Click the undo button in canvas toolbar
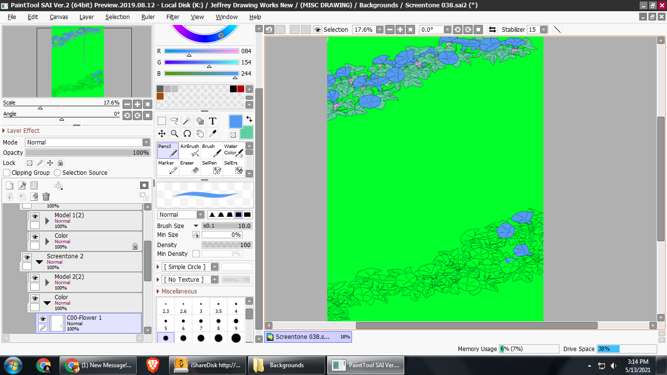Viewport: 667px width, 375px height. point(269,29)
